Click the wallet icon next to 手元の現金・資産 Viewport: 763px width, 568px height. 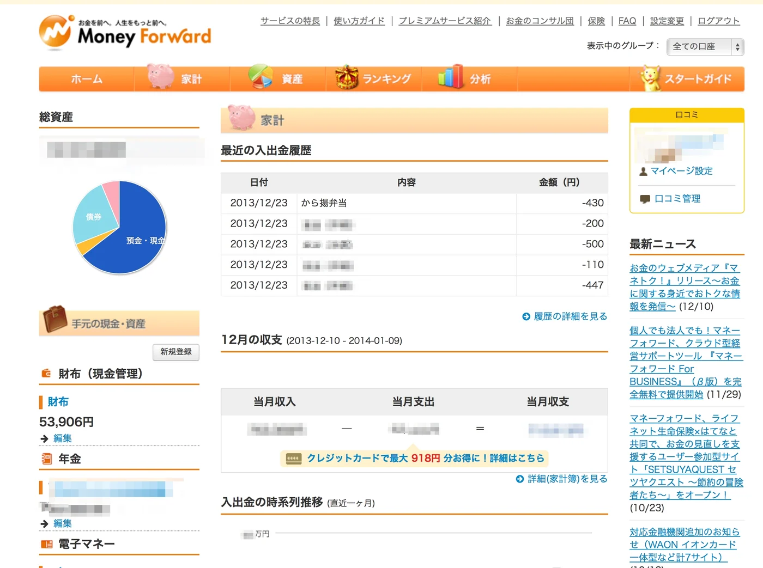[55, 319]
